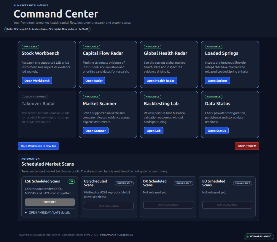Open the Capital Flow Radar
This screenshot has height=242, width=277.
click(x=94, y=81)
